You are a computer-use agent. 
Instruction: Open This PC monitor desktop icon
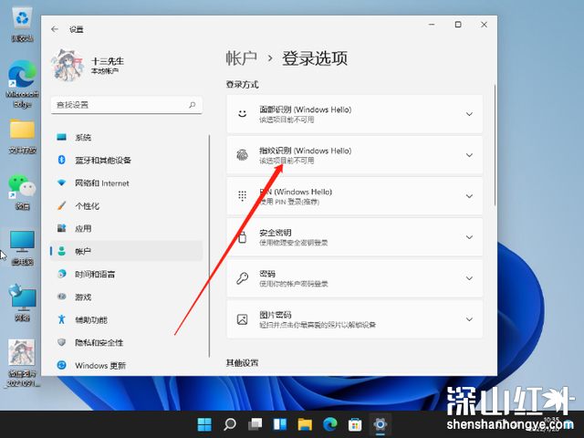pyautogui.click(x=22, y=247)
